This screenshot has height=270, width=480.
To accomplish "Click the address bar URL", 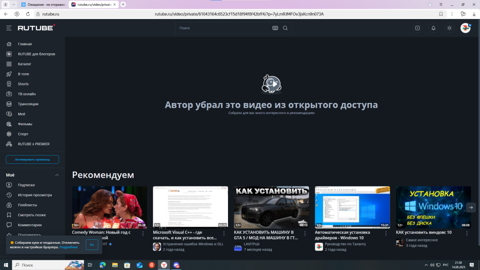I will [x=239, y=14].
